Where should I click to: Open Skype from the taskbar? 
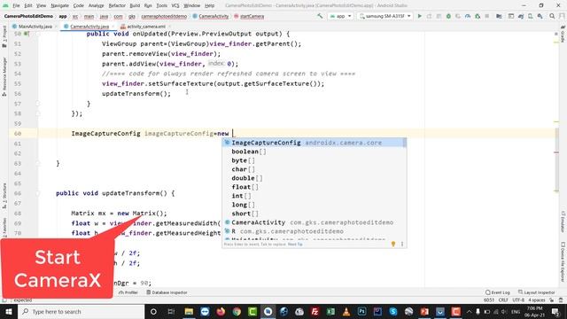click(x=393, y=311)
